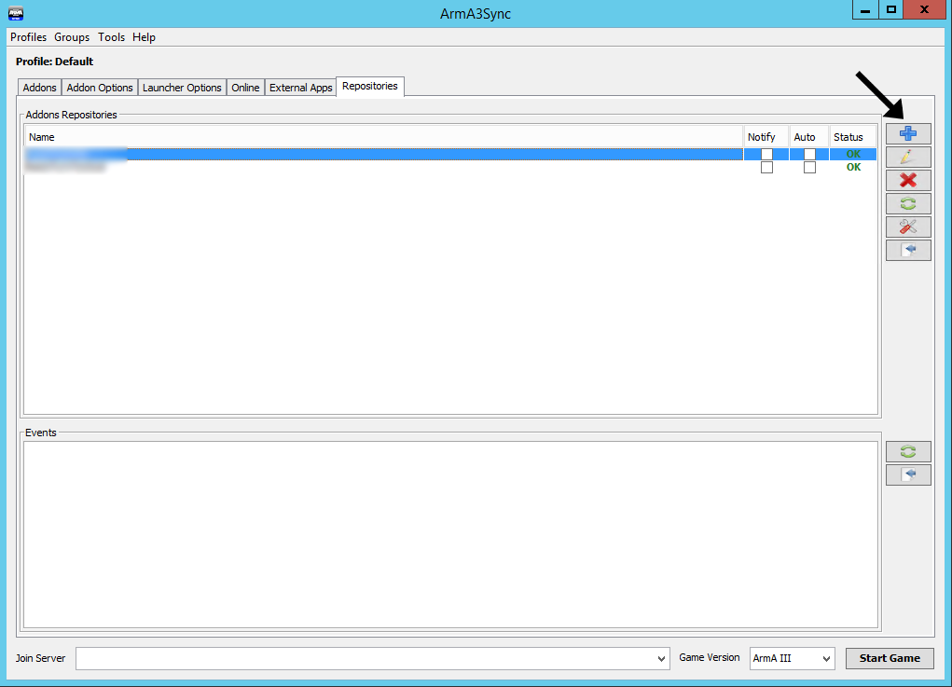This screenshot has height=687, width=952.
Task: Open the External Apps tab
Action: (x=300, y=88)
